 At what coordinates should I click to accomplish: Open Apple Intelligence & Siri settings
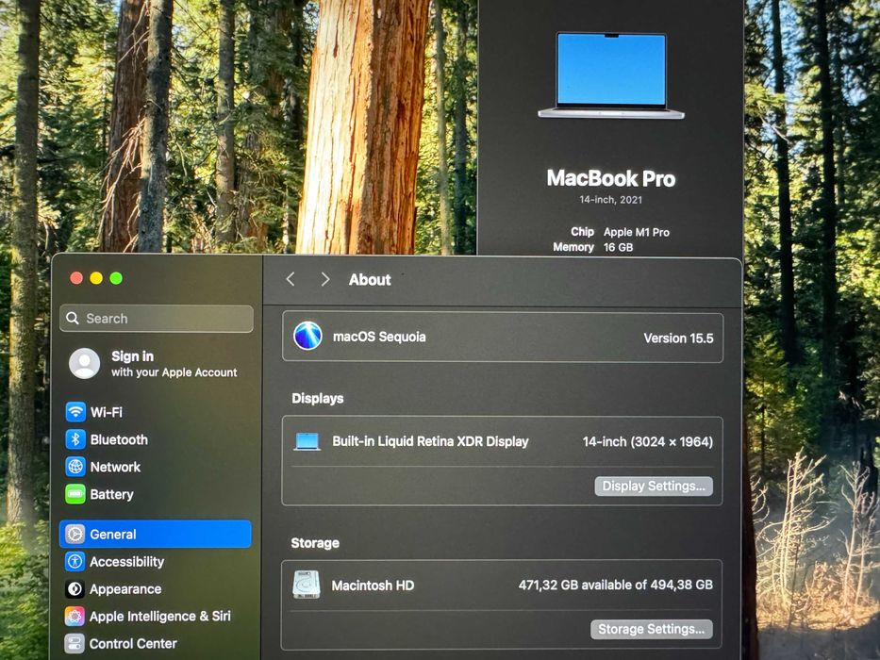click(156, 617)
